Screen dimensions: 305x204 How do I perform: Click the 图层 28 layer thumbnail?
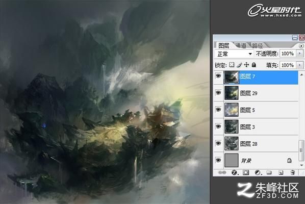coord(232,143)
